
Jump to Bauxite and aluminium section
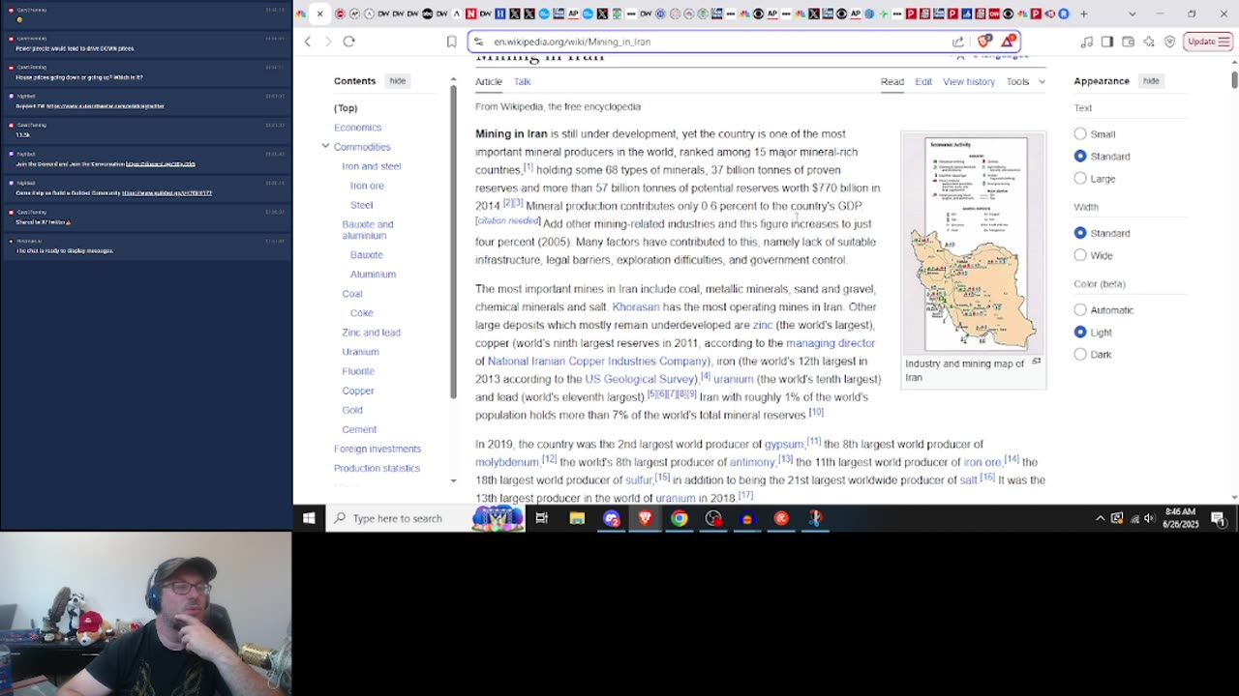(368, 229)
